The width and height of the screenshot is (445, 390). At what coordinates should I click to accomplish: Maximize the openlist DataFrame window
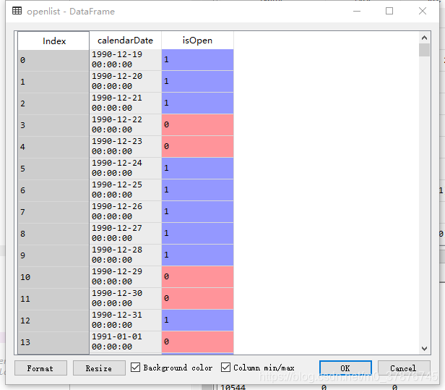point(389,11)
